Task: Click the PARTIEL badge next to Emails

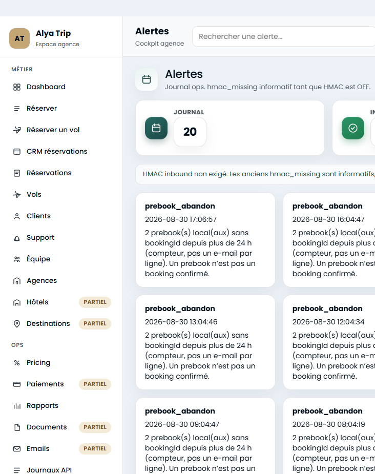Action: [x=95, y=448]
